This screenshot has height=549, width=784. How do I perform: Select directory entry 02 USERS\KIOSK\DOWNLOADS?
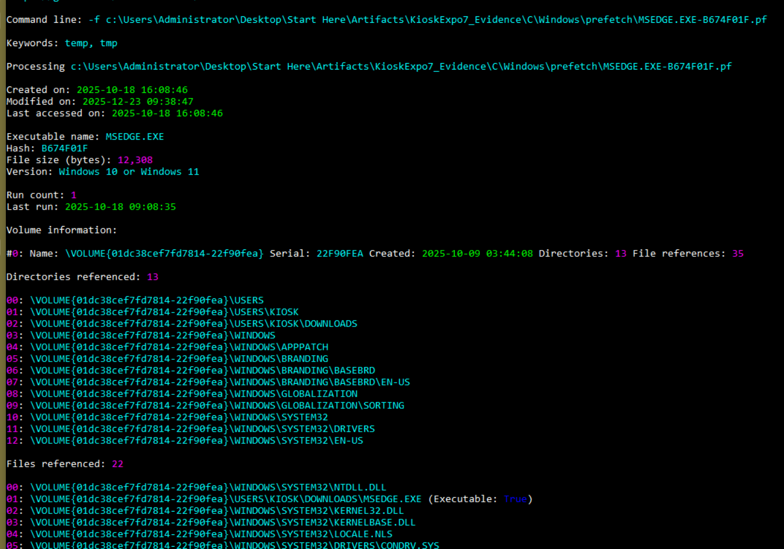point(182,324)
